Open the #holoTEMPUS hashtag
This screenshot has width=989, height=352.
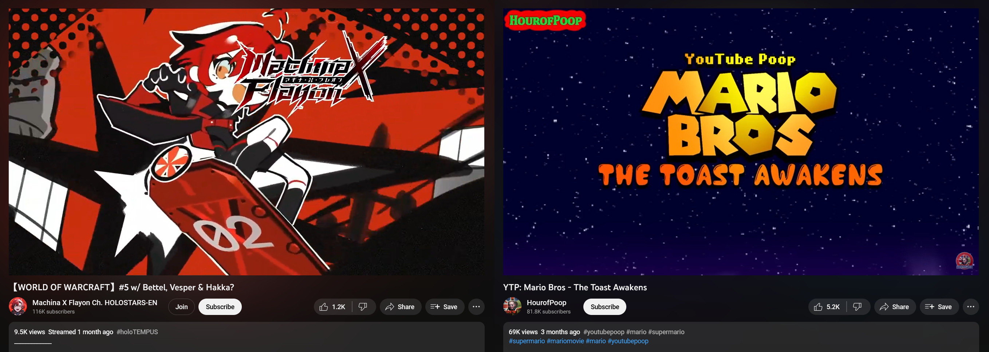pos(137,332)
